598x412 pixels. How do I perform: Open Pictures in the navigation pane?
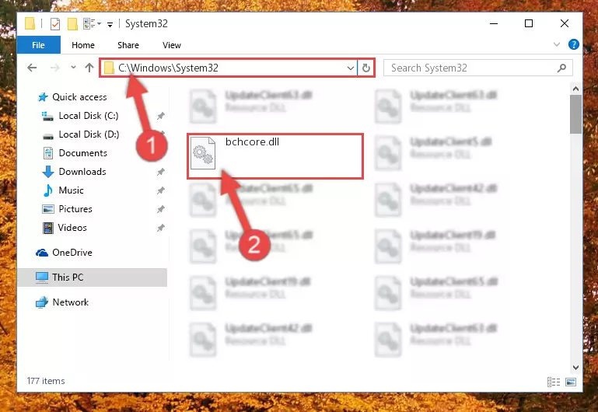click(x=75, y=209)
